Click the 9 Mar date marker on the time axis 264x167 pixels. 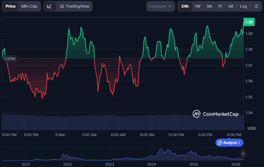pyautogui.click(x=60, y=135)
